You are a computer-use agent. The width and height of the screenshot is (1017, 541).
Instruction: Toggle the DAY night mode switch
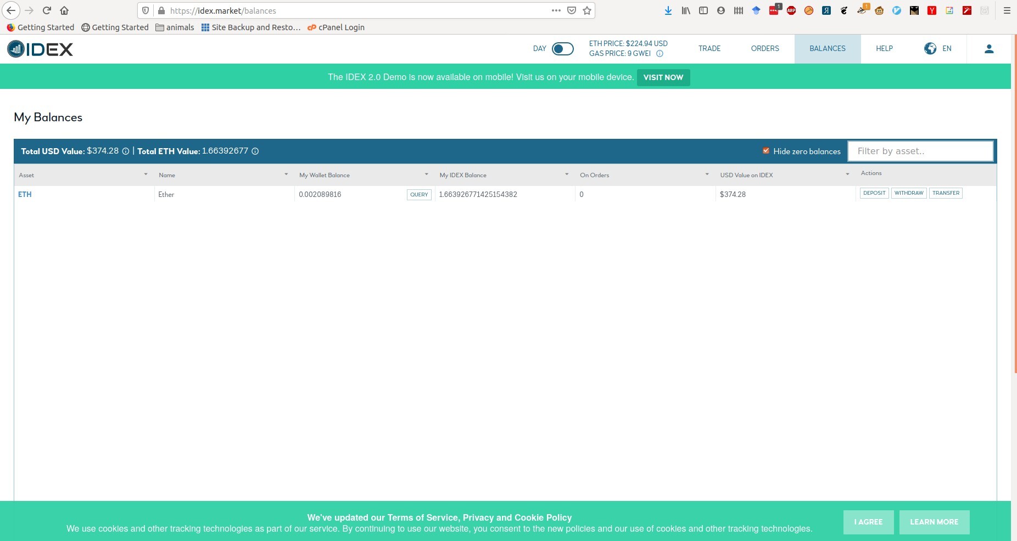pyautogui.click(x=562, y=49)
